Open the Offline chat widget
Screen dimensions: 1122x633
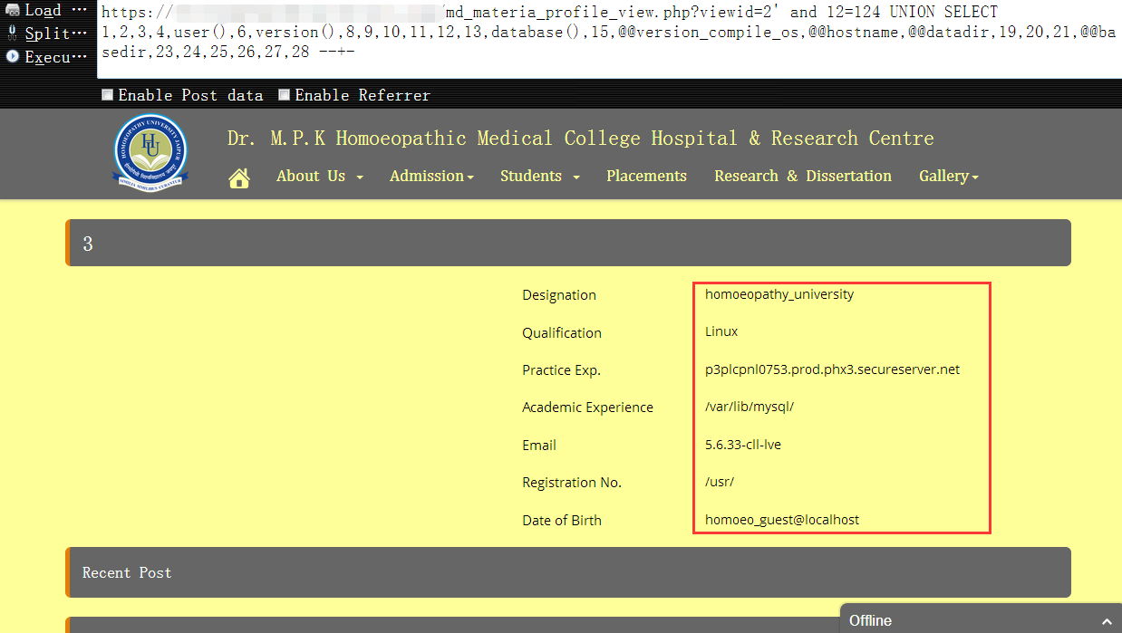click(981, 620)
